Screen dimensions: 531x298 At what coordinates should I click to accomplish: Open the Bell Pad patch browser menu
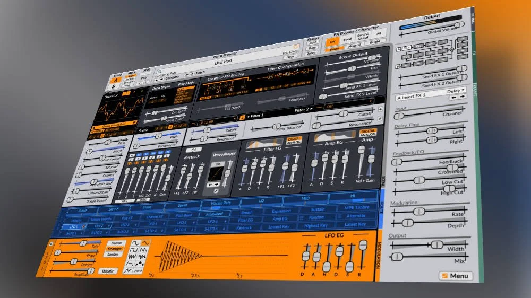coord(223,61)
